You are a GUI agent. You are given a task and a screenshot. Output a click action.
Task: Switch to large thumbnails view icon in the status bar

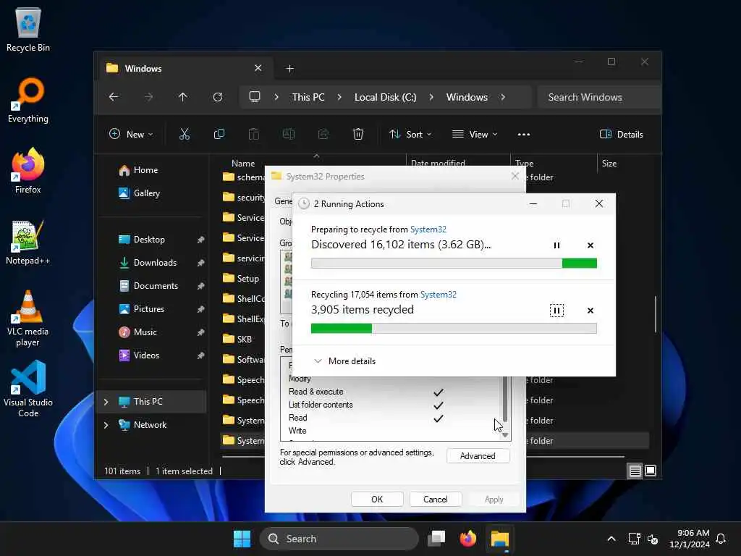tap(651, 471)
